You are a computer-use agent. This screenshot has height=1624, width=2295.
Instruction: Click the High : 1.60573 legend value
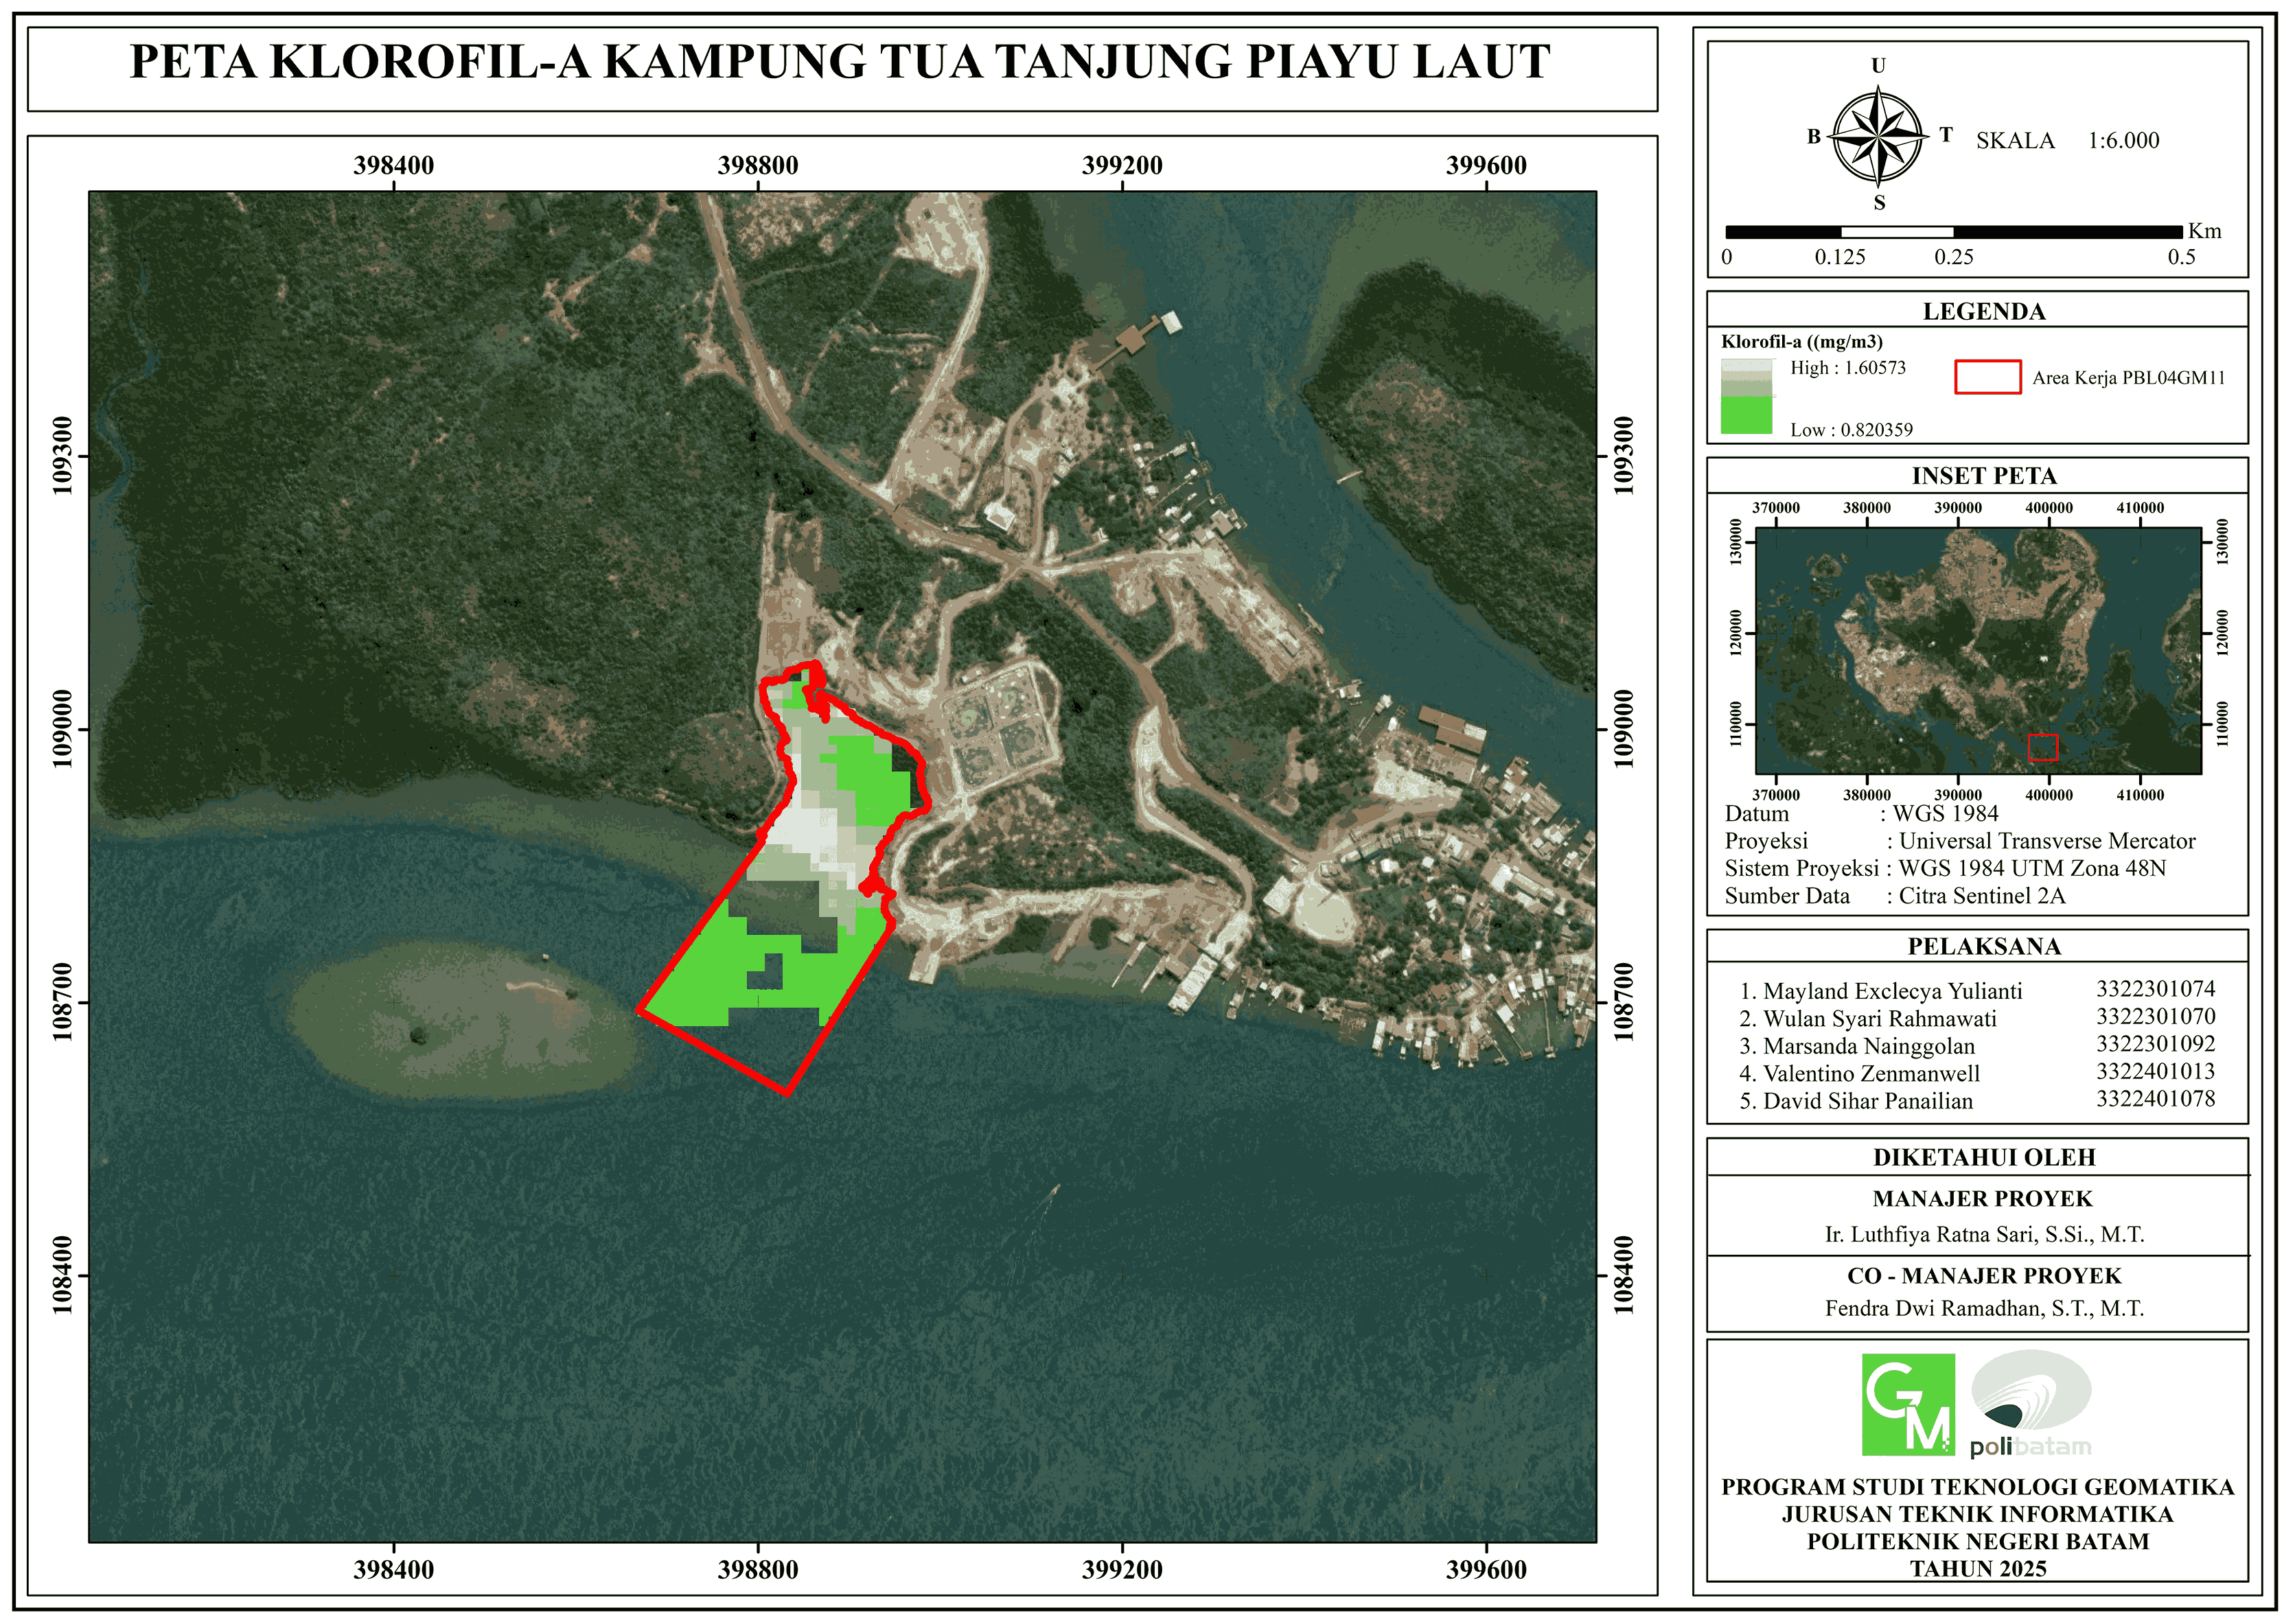(1848, 368)
